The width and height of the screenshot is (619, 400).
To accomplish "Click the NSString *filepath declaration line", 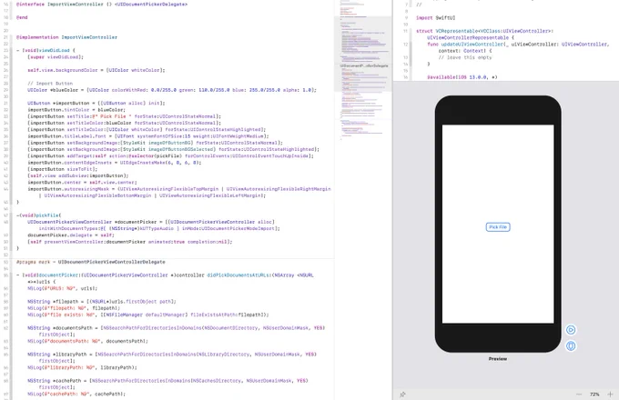I will tap(102, 302).
